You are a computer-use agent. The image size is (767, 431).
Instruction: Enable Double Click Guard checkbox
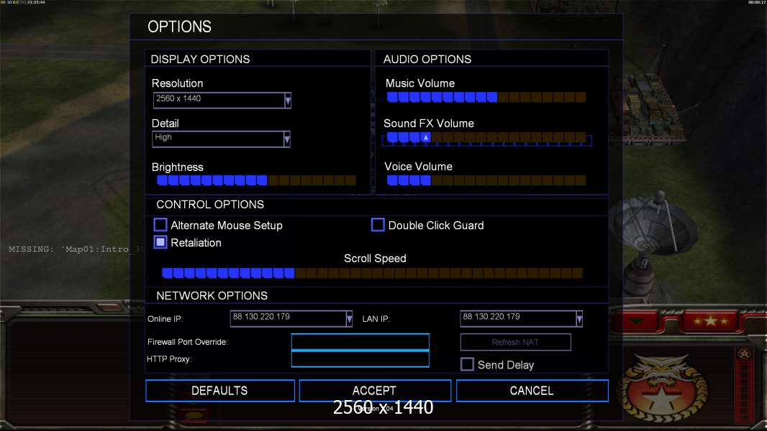click(x=378, y=225)
